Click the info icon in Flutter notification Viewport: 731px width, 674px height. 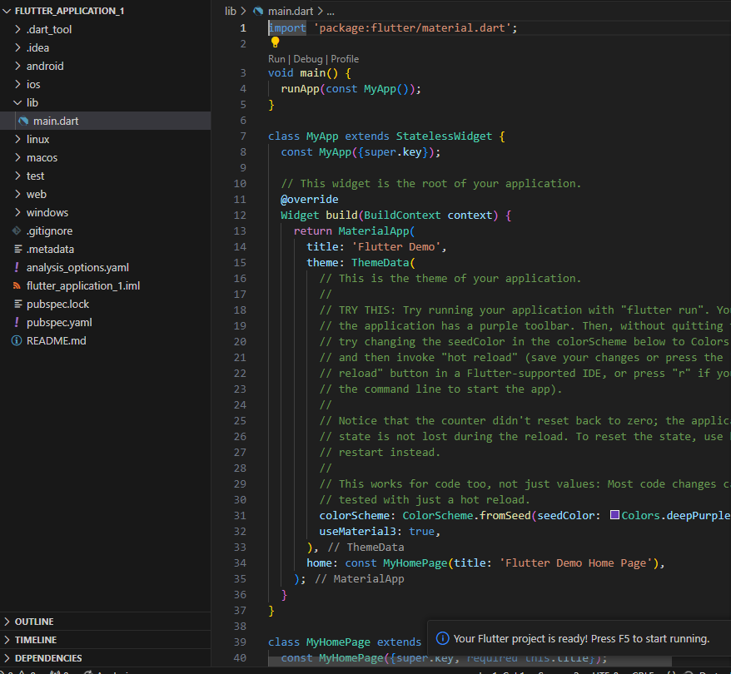[x=442, y=638]
